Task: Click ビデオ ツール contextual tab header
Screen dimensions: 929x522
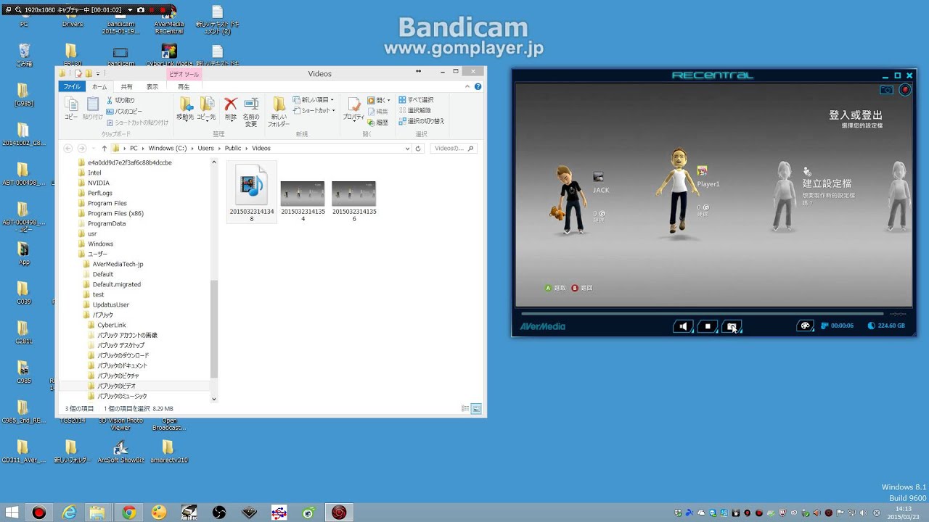Action: 184,74
